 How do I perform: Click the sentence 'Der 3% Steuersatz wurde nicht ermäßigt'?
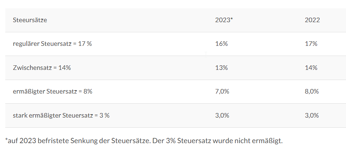217,140
